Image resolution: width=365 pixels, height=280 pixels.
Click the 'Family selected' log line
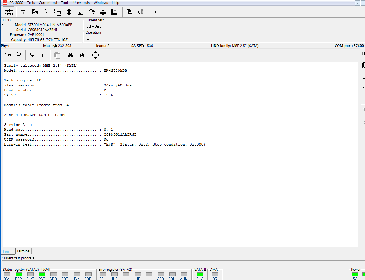click(x=41, y=66)
